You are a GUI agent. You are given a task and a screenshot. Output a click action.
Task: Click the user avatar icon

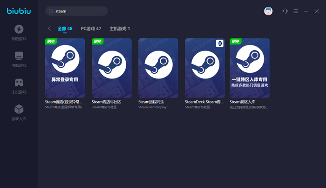(268, 11)
